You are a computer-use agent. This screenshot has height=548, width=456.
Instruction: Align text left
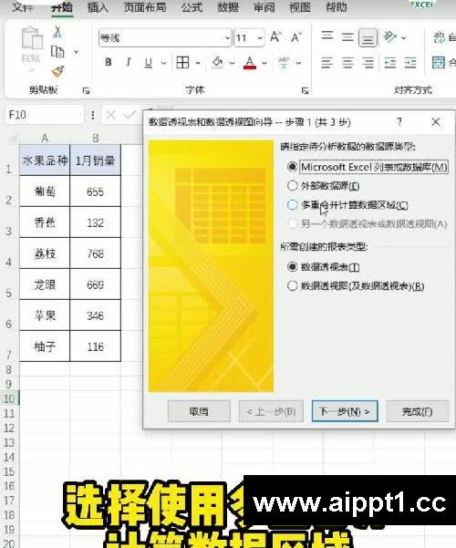pos(327,63)
